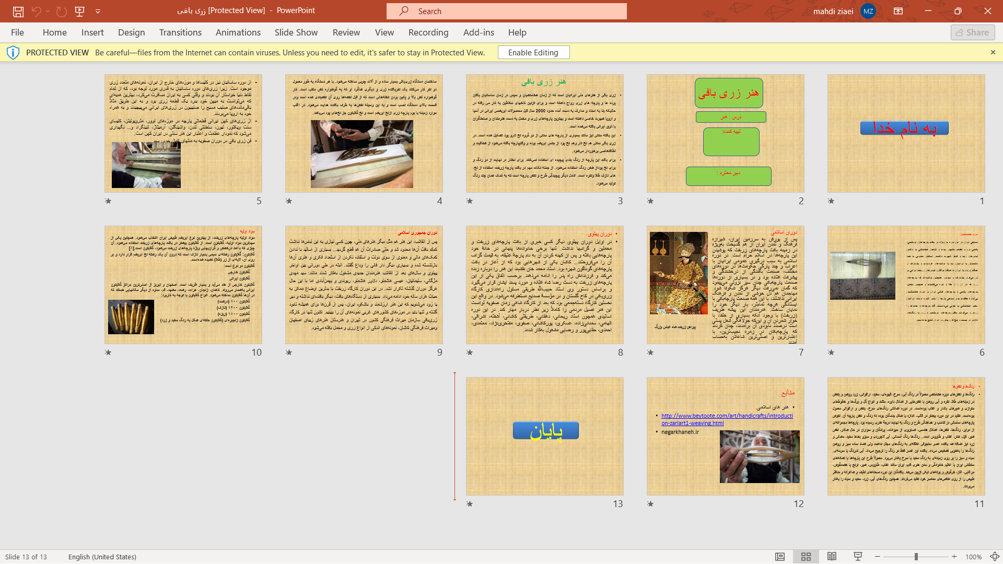Open the Transitions menu tab
Screen dimensions: 1003x564
[x=180, y=32]
